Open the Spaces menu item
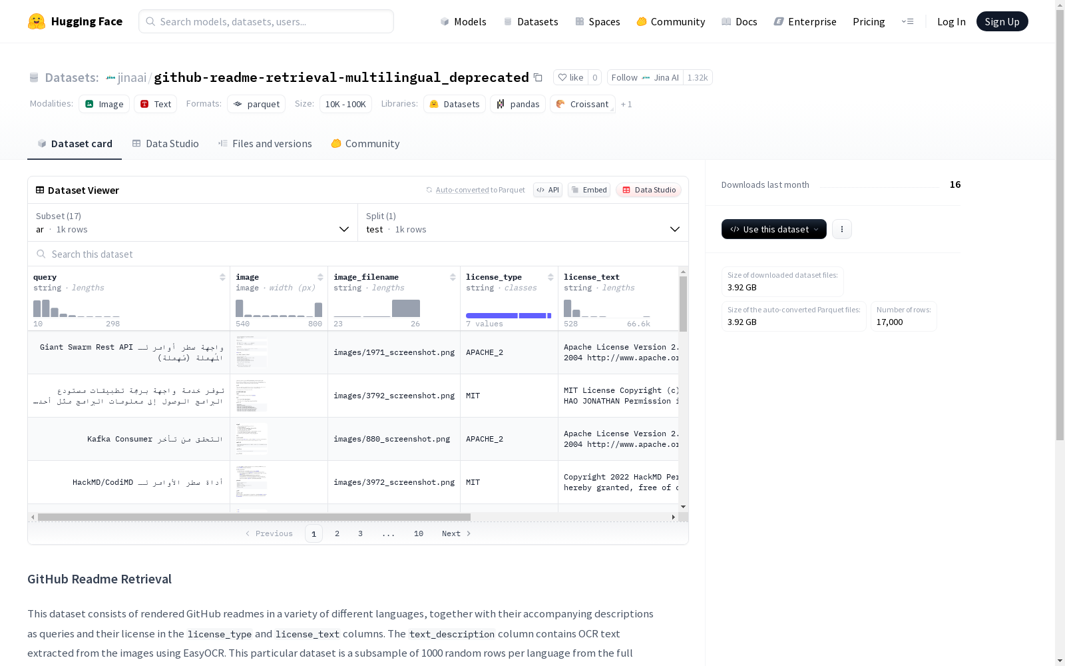1065x666 pixels. 598,21
